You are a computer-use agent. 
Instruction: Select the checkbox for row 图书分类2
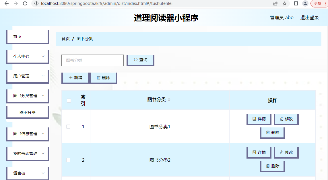(68, 160)
